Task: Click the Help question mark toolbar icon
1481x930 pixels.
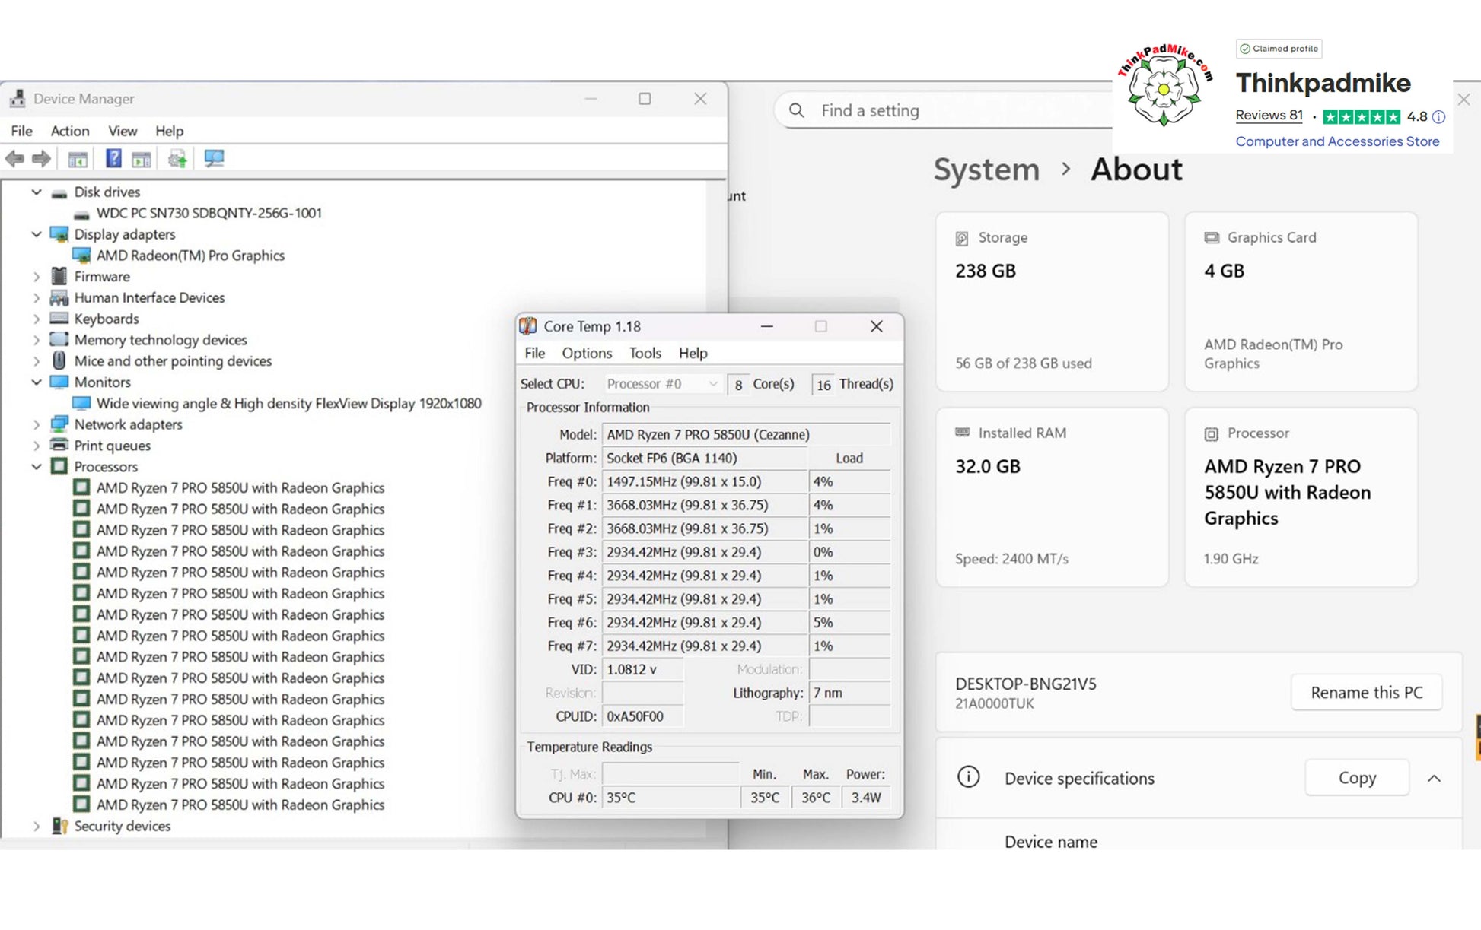Action: pos(113,158)
